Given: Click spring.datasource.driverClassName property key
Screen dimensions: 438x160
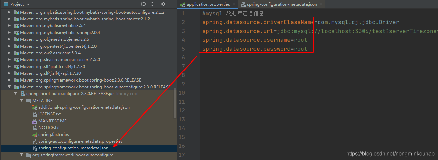Looking at the screenshot, I should tap(258, 22).
